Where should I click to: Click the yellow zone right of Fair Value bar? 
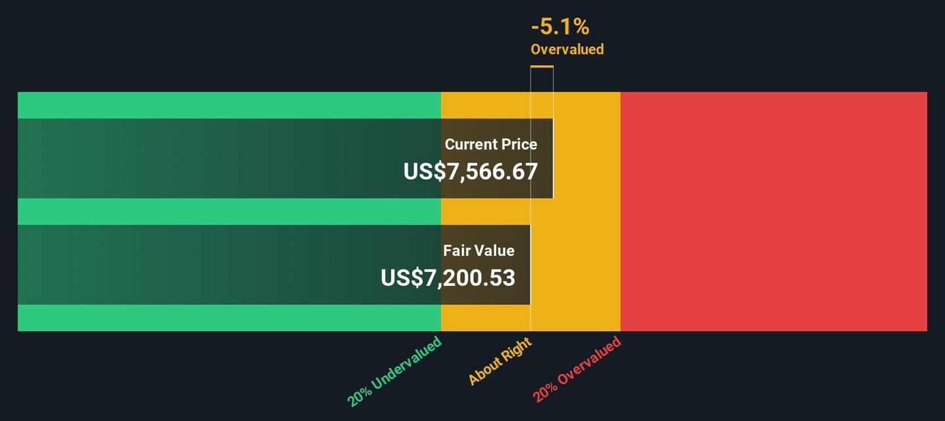click(x=575, y=264)
